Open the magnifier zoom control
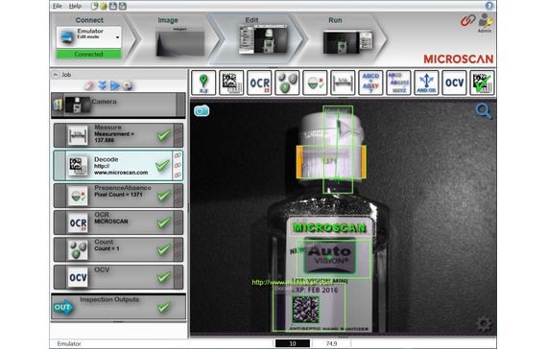The width and height of the screenshot is (547, 349). click(484, 111)
